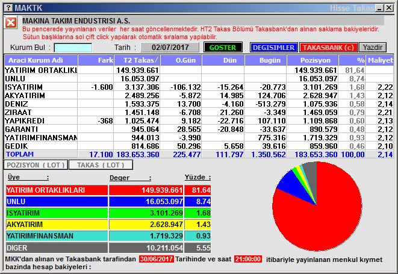Click the Fark column header
398x274 pixels.
96,60
